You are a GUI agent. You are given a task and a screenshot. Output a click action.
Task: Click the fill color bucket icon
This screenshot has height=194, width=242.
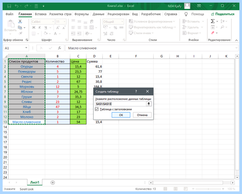[x=46, y=33]
